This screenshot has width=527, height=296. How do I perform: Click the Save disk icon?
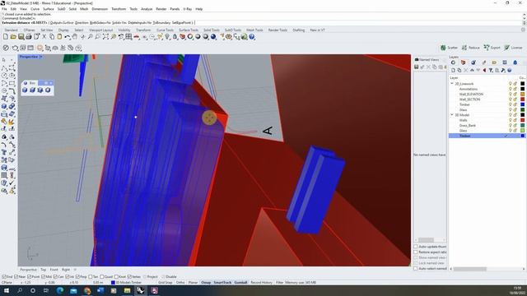[x=21, y=37]
